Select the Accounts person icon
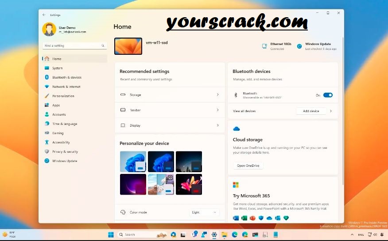The height and width of the screenshot is (241, 388). [47, 114]
